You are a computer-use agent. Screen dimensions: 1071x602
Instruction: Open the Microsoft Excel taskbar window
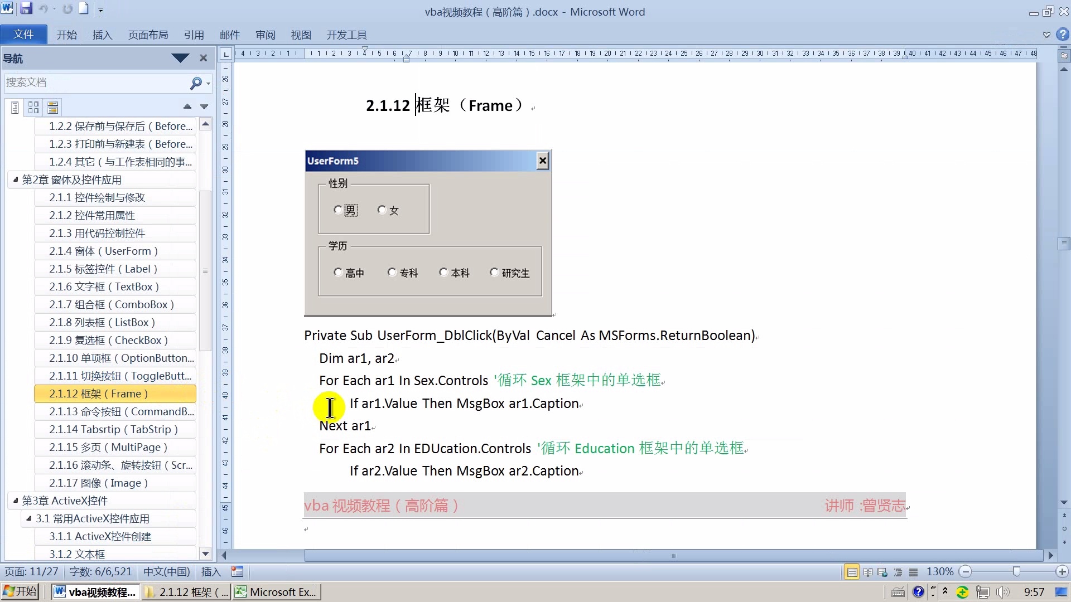pos(276,591)
